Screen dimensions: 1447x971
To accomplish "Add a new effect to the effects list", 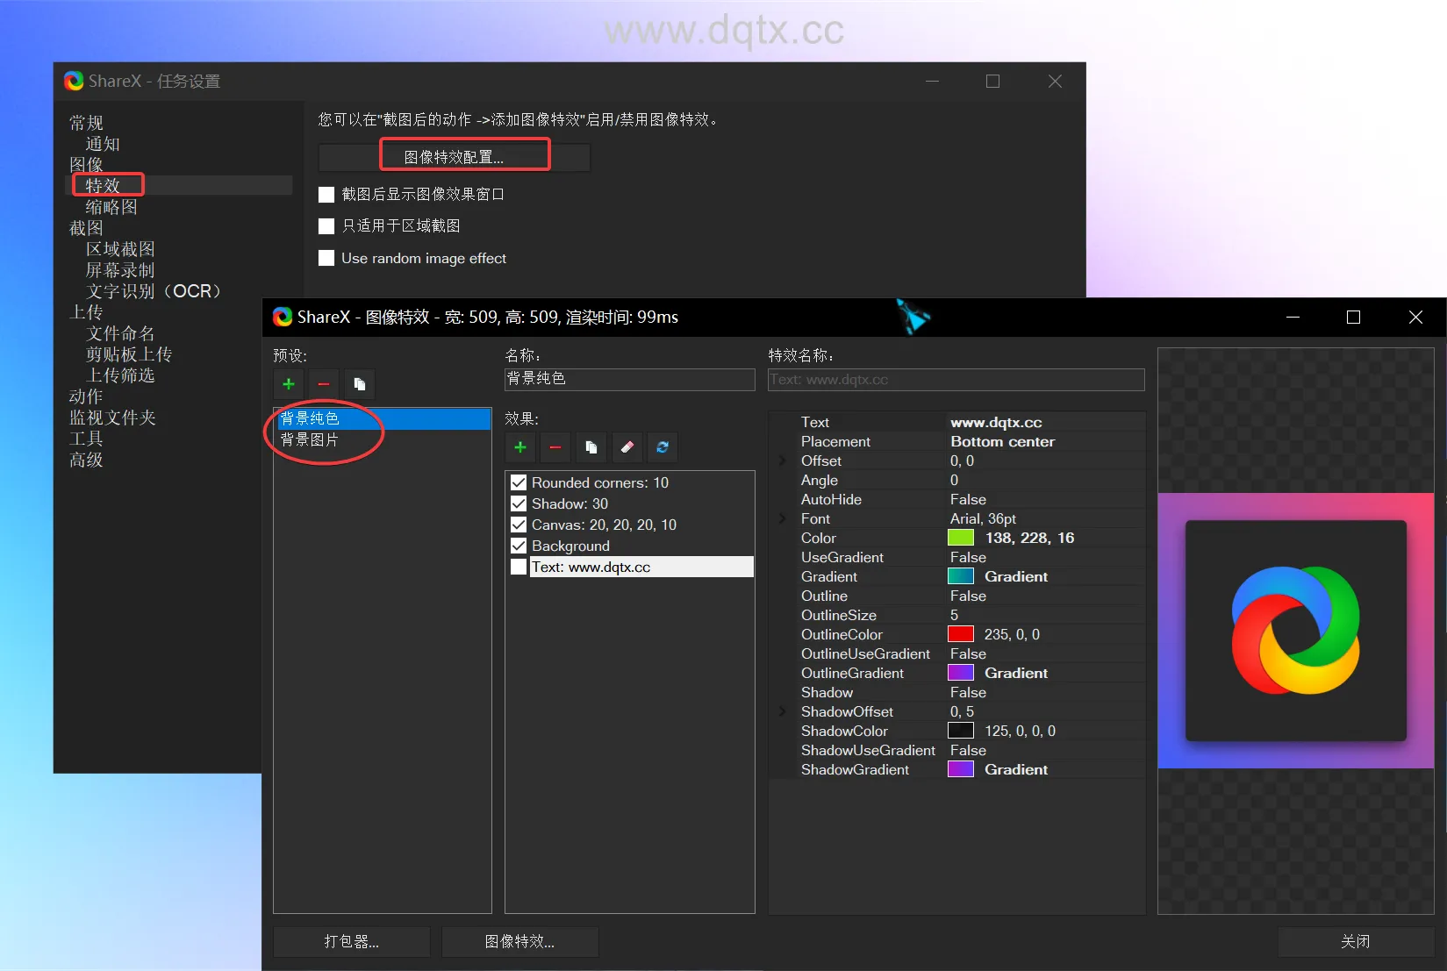I will click(x=520, y=447).
